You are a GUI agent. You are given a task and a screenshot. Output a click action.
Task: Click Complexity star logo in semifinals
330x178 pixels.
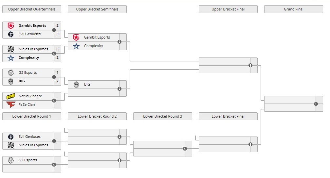(x=76, y=46)
